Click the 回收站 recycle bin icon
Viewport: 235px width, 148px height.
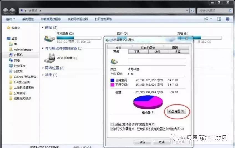pos(11,71)
